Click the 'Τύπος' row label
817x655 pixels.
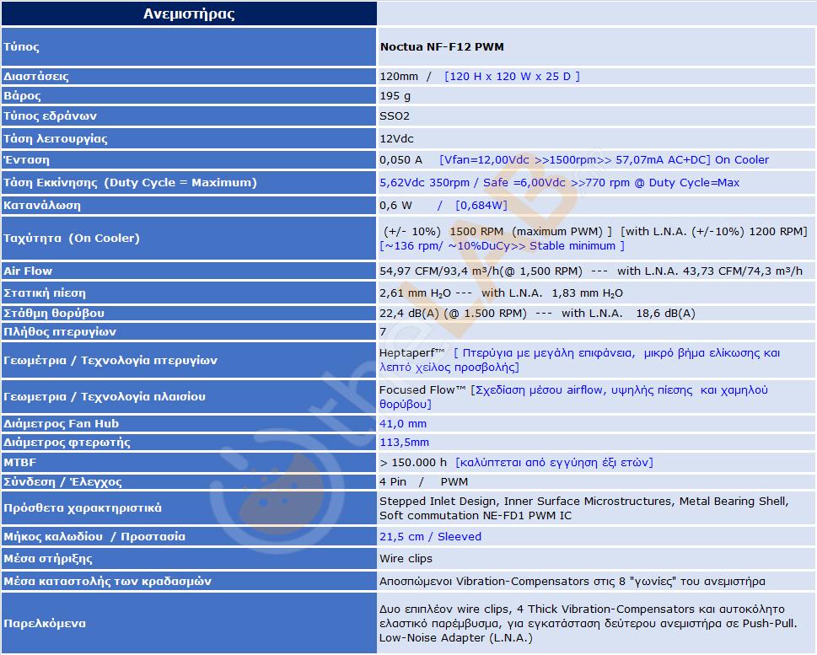point(21,47)
